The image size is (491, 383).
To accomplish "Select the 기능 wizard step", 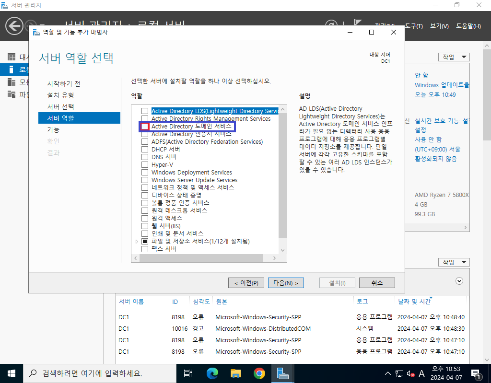I will pyautogui.click(x=53, y=129).
